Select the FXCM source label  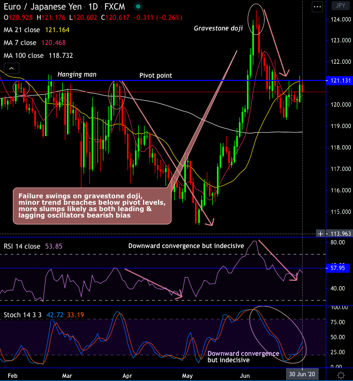click(x=115, y=6)
